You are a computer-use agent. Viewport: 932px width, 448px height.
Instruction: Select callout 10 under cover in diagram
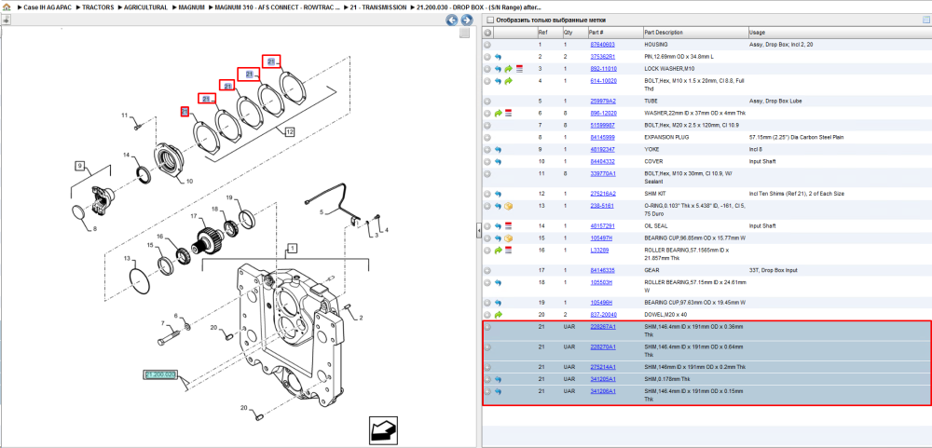[189, 182]
